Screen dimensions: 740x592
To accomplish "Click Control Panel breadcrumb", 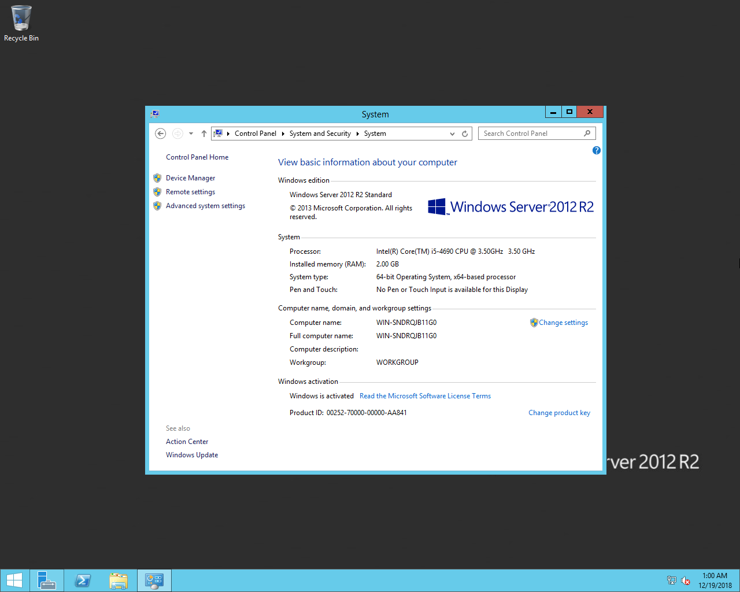I will pos(256,134).
